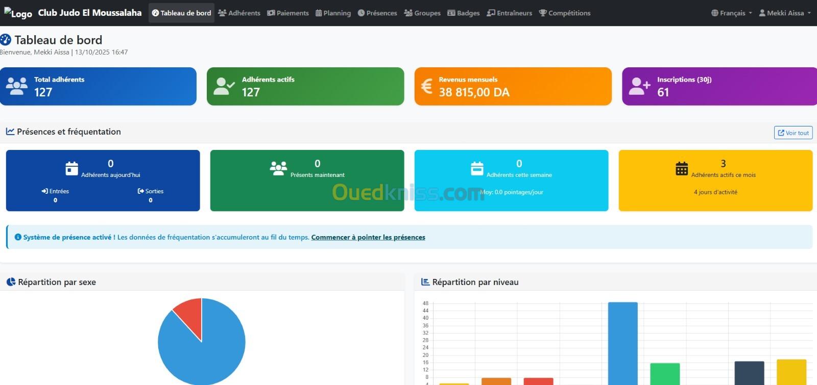This screenshot has width=817, height=385.
Task: Click the tallest blue bar in level chart
Action: [x=622, y=342]
